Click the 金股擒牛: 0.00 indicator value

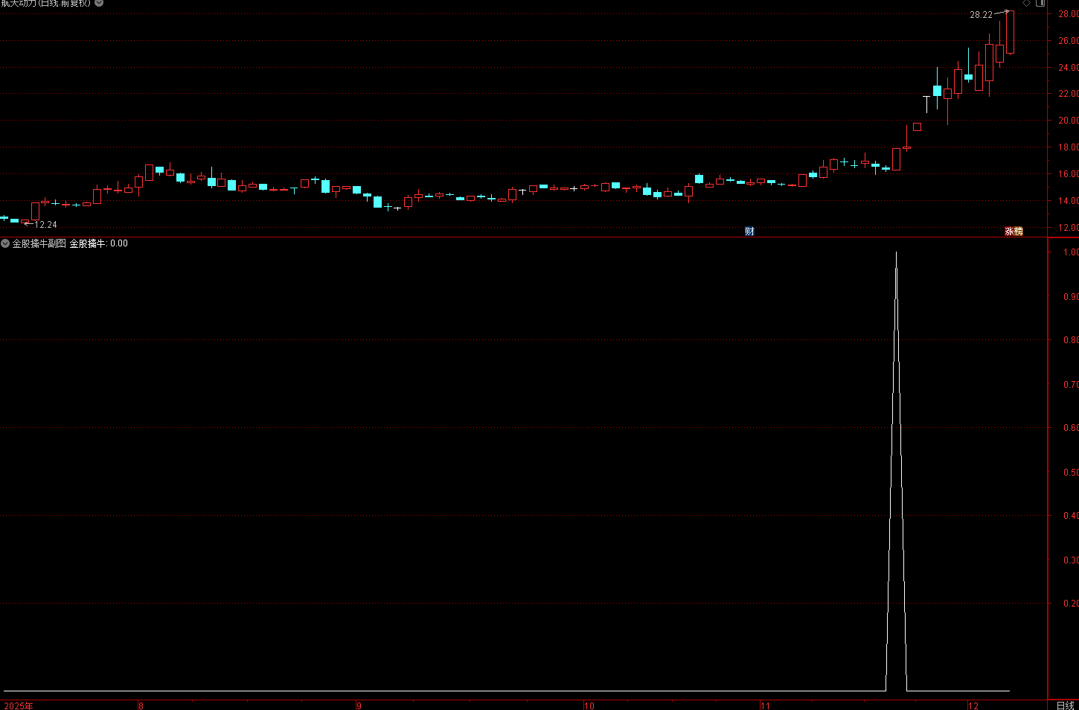point(98,243)
